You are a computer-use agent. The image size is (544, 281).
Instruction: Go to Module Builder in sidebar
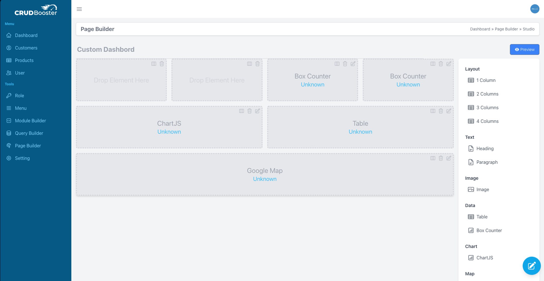tap(30, 121)
